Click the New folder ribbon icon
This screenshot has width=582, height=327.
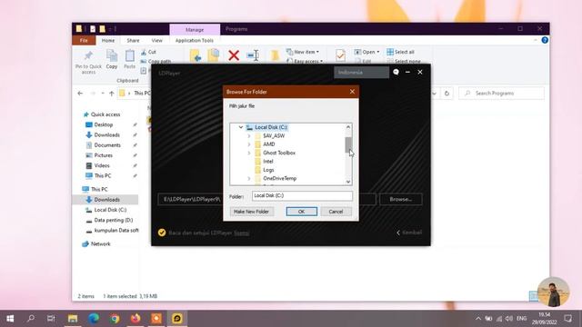[275, 55]
